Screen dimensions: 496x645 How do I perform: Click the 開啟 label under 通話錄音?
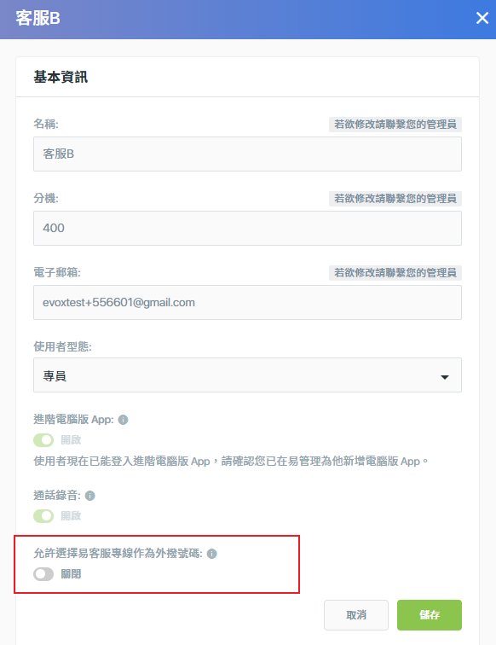pyautogui.click(x=71, y=516)
